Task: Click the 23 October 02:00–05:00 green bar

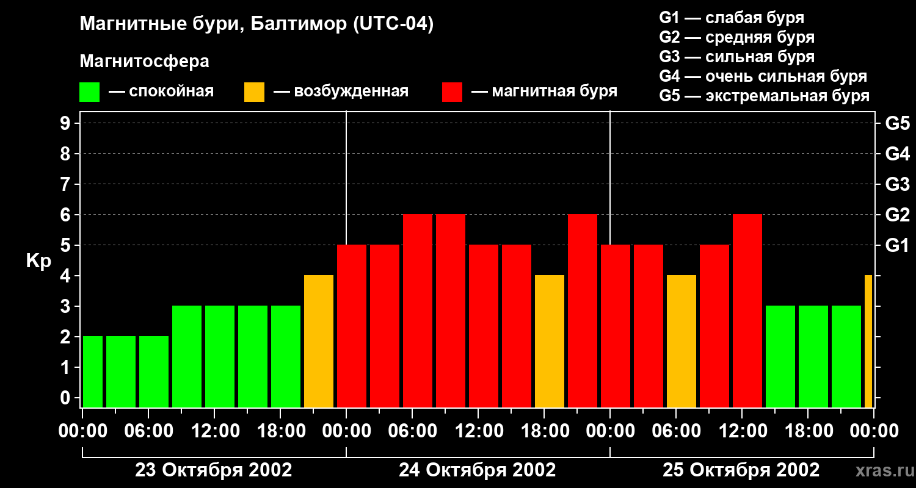Action: (x=121, y=372)
